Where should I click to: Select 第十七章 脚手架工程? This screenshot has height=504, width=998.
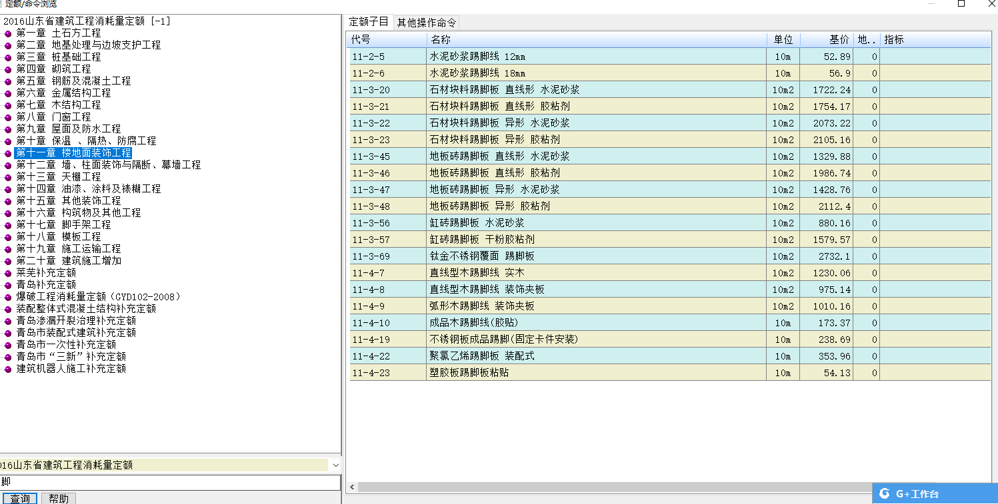point(63,225)
